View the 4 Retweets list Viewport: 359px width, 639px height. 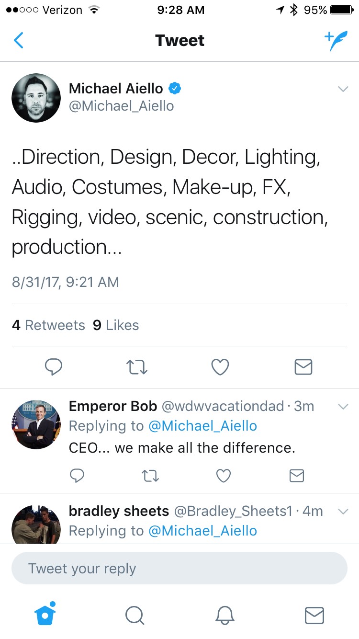pyautogui.click(x=48, y=325)
